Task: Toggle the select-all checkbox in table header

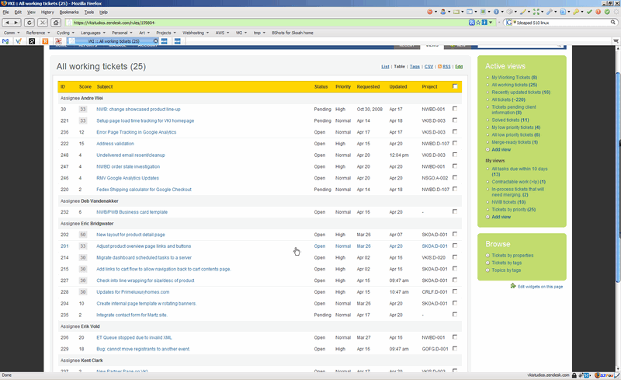Action: click(455, 86)
